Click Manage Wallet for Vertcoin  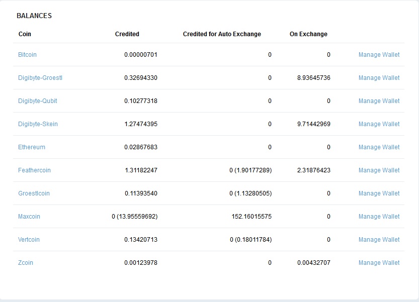379,240
